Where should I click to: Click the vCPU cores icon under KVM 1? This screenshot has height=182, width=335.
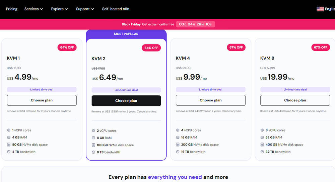point(9,130)
